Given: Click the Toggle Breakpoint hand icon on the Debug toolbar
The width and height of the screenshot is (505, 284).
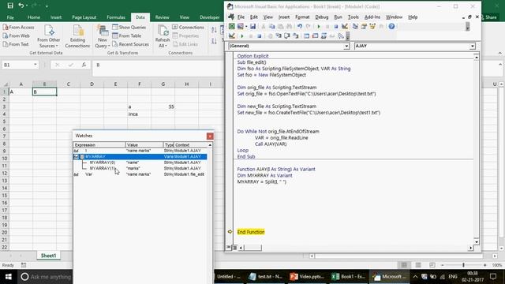Looking at the screenshot, I should [270, 35].
